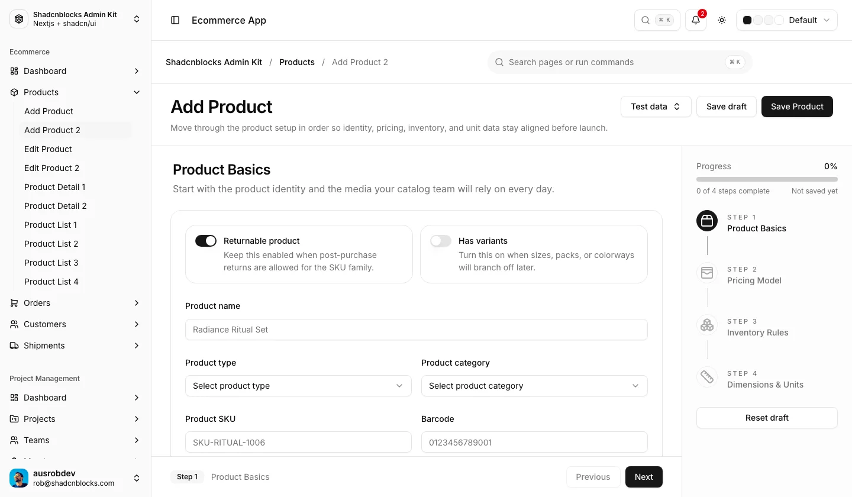Screen dimensions: 852x497
Task: Open the Select product category dropdown
Action: pyautogui.click(x=534, y=386)
